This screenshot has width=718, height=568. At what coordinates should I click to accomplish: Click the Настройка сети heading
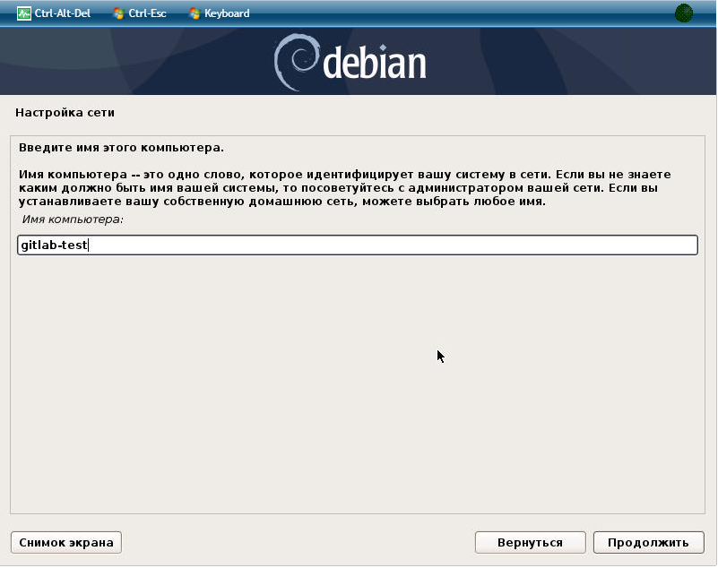[65, 113]
